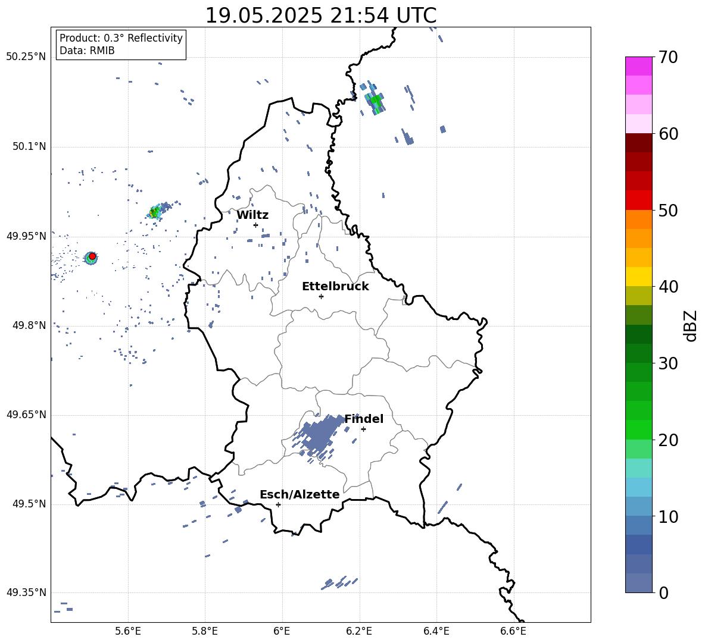Click the 49.65°N latitude label
Viewport: 705px width, 643px height.
26,415
